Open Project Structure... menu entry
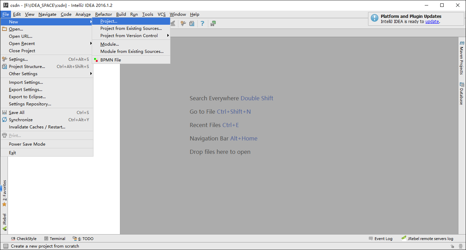The image size is (466, 250). coord(47,67)
